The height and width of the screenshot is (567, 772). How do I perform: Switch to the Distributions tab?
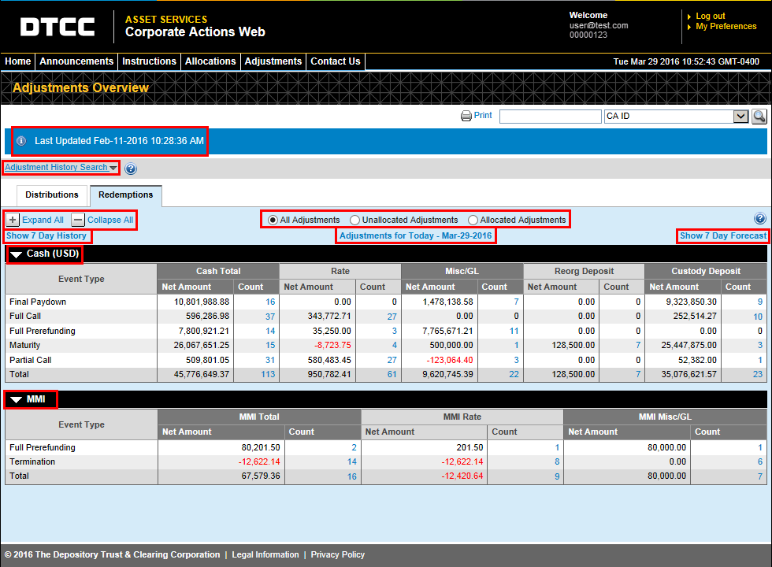pos(52,195)
